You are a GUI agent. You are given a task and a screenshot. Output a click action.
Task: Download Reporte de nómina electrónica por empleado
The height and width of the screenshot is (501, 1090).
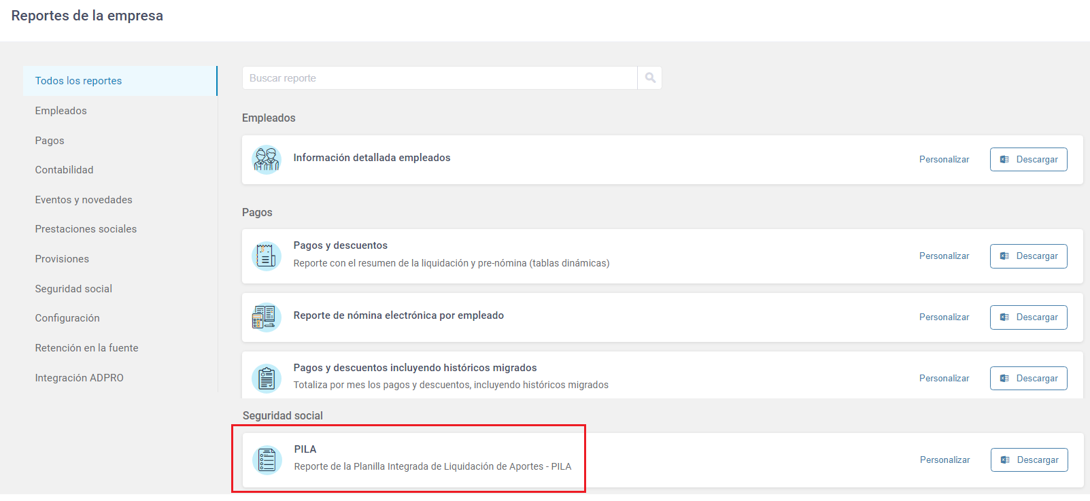[x=1028, y=317]
